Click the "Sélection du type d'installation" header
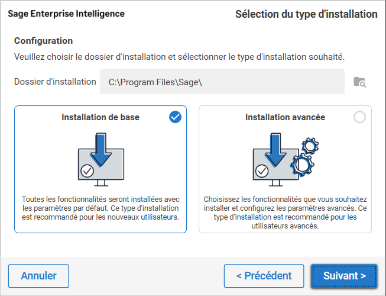 pyautogui.click(x=306, y=14)
